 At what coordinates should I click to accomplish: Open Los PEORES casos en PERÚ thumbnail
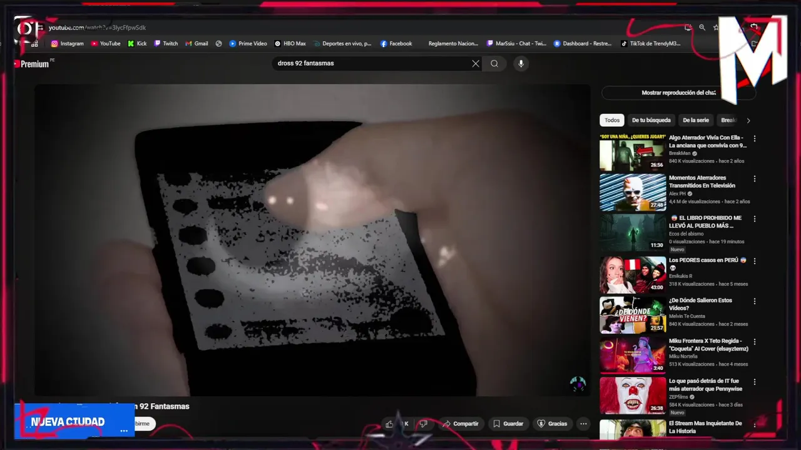(633, 274)
